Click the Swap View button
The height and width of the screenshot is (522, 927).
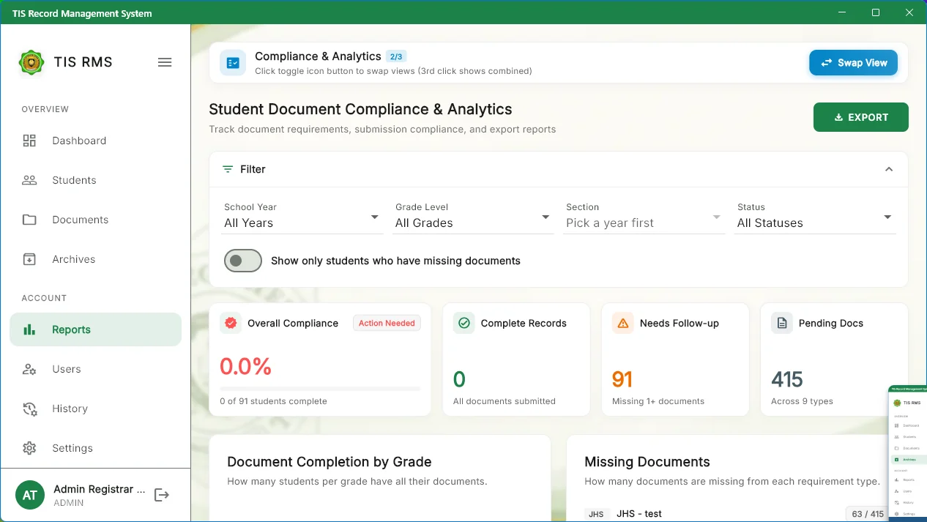click(853, 63)
